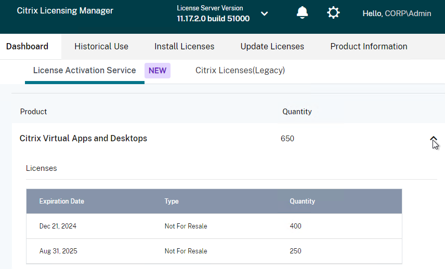Click the total quantity 650 value
The width and height of the screenshot is (445, 269).
(x=287, y=139)
